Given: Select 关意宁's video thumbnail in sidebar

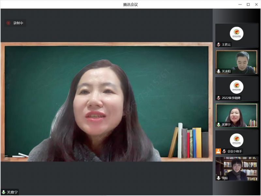Looking at the screenshot, I should point(237,114).
